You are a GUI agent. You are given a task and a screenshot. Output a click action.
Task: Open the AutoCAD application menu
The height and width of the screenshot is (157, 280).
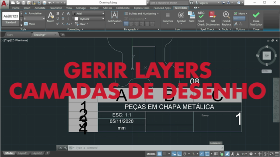pos(4,3)
